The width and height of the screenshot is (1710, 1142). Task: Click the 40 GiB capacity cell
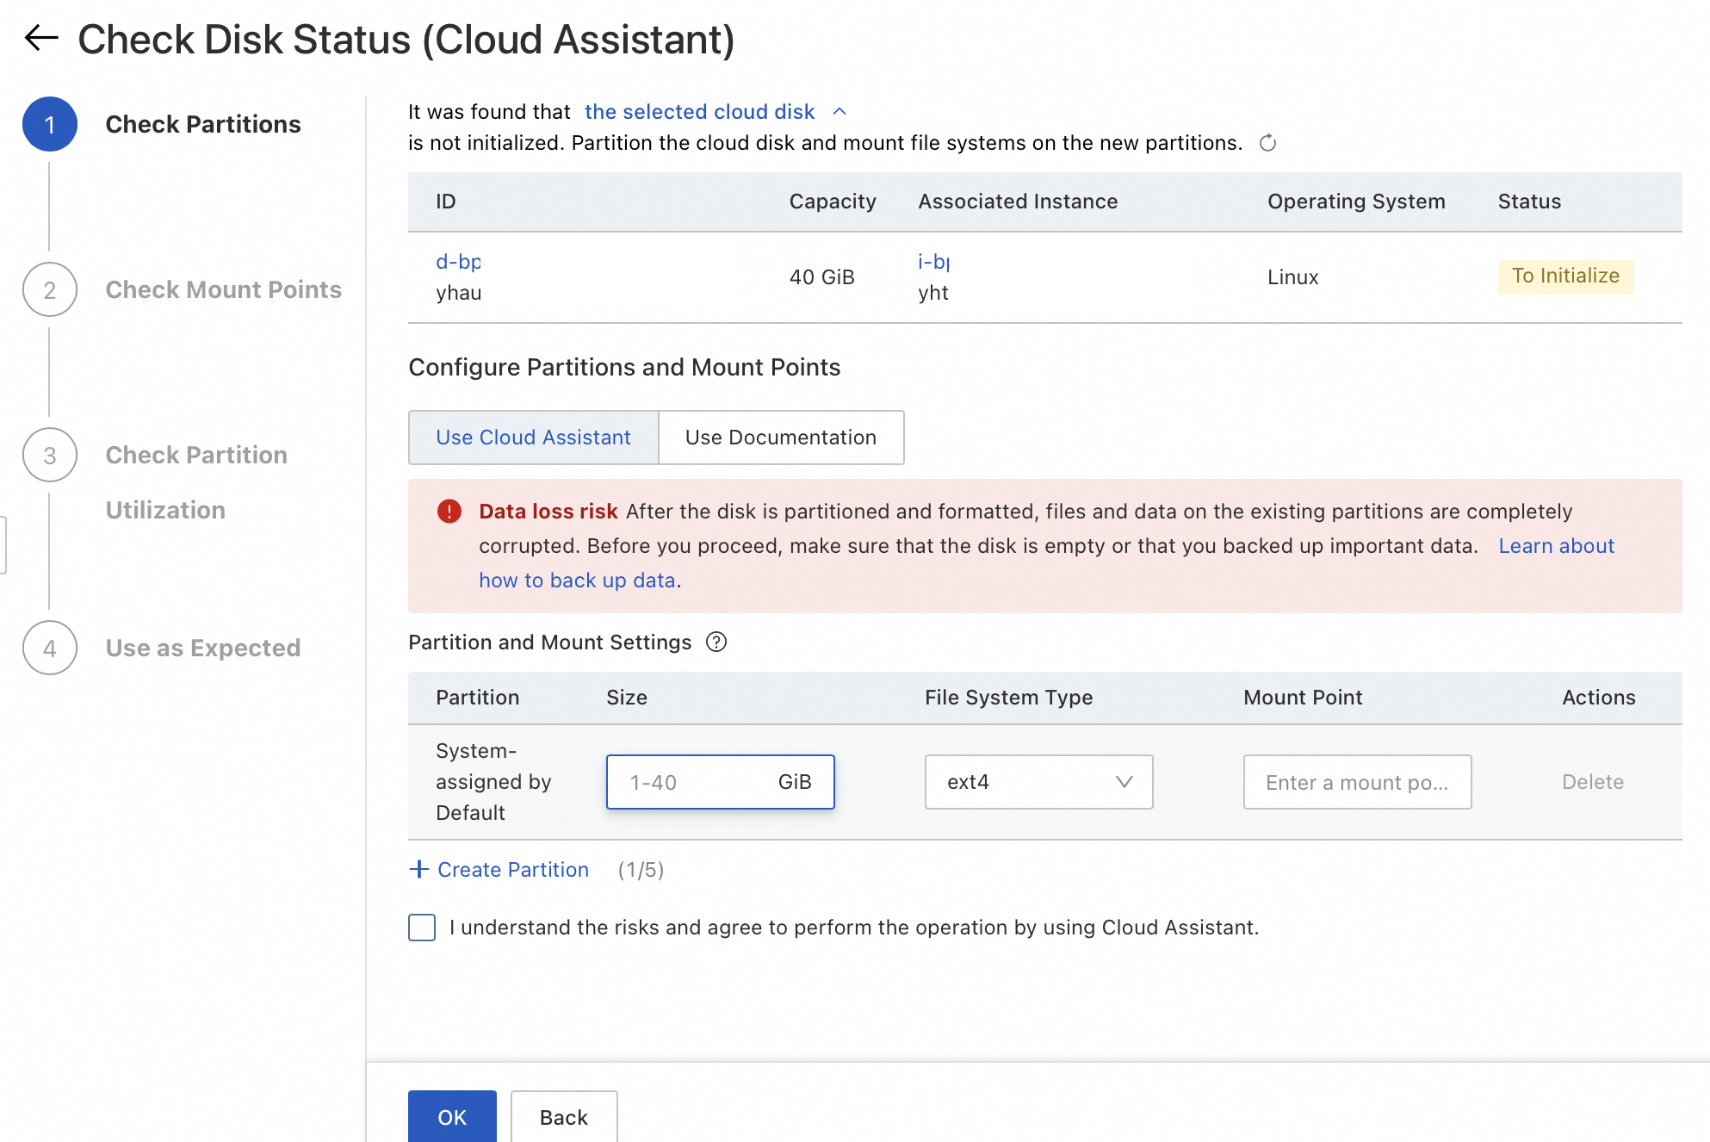822,277
